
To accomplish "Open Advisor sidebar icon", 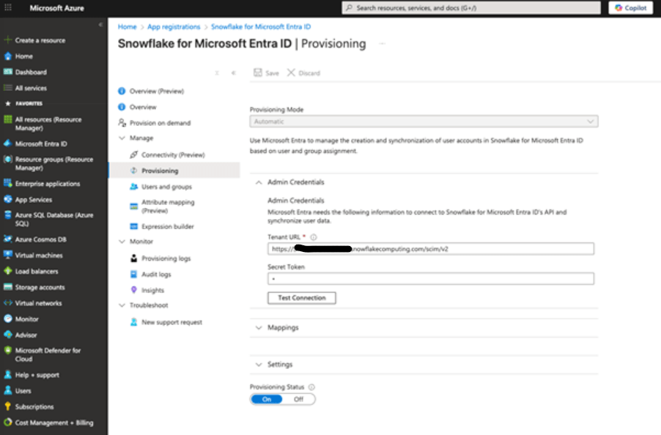I will pos(7,335).
